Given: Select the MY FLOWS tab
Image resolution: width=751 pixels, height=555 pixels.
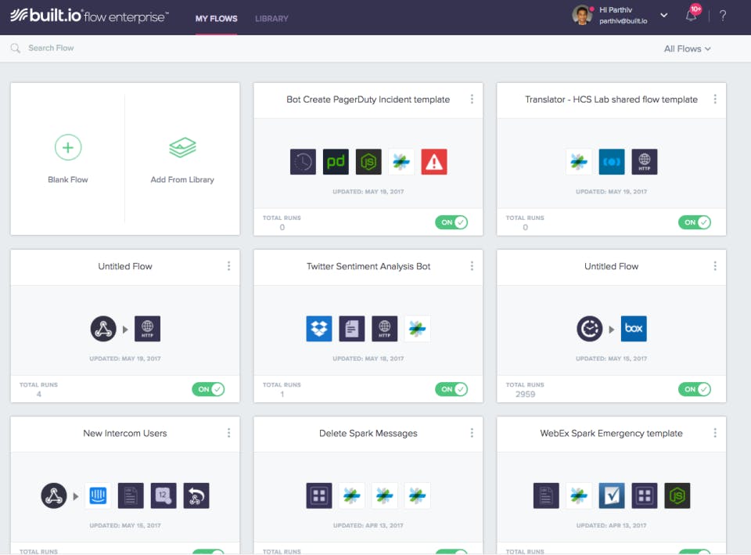Looking at the screenshot, I should click(217, 19).
